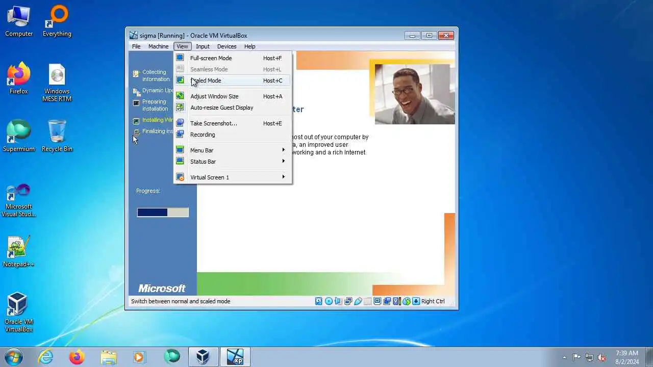This screenshot has width=653, height=367.
Task: Open the Devices menu
Action: click(x=227, y=46)
